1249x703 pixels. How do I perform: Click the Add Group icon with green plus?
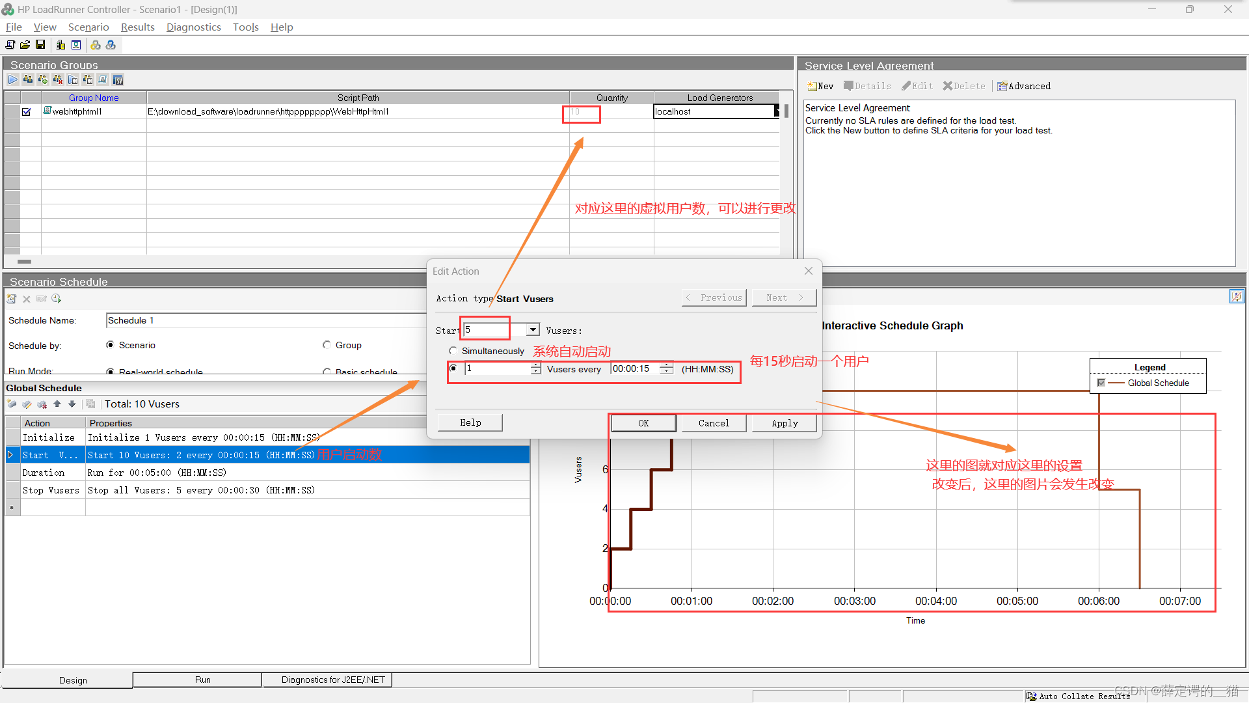click(43, 79)
